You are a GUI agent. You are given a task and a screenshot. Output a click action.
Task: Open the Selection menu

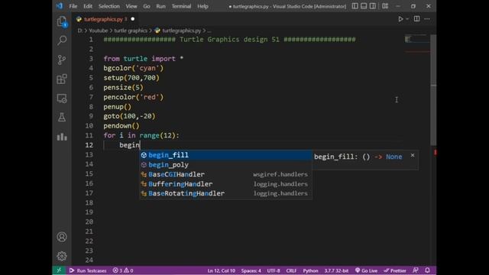coord(108,6)
